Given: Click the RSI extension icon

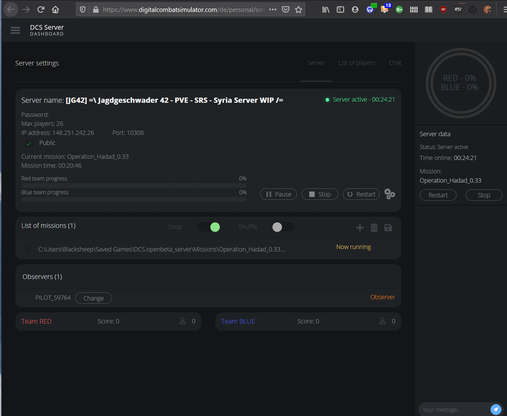Looking at the screenshot, I should [x=458, y=9].
